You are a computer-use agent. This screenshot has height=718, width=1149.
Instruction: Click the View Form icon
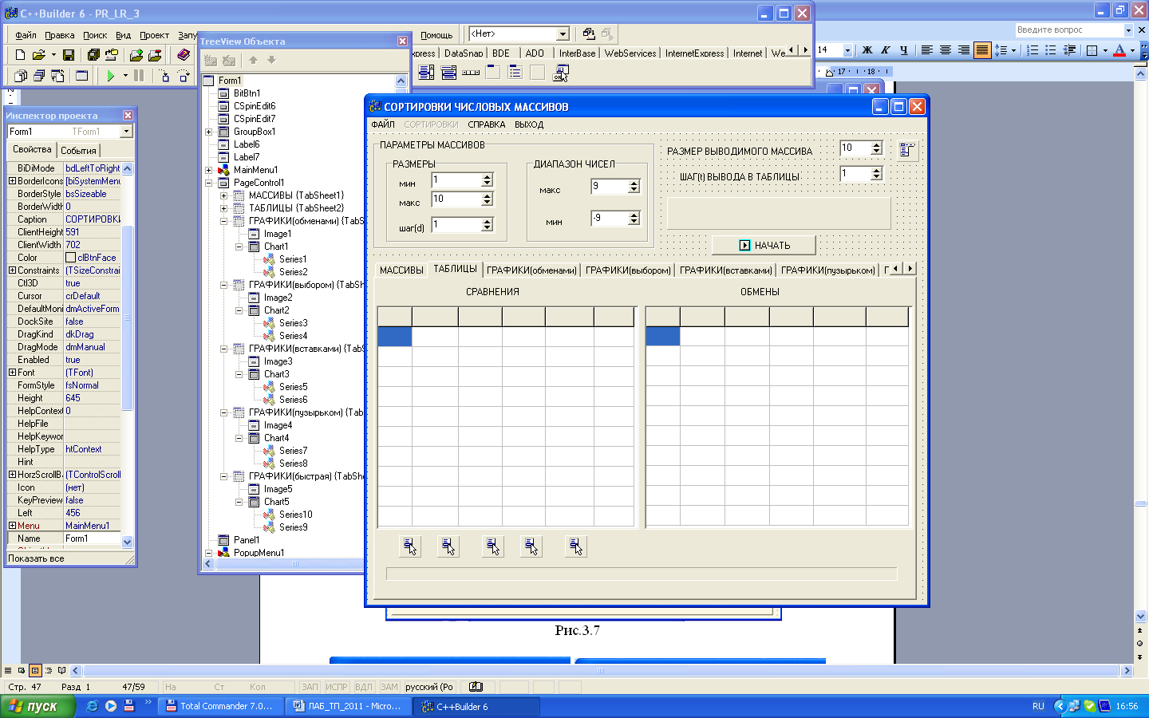[39, 76]
